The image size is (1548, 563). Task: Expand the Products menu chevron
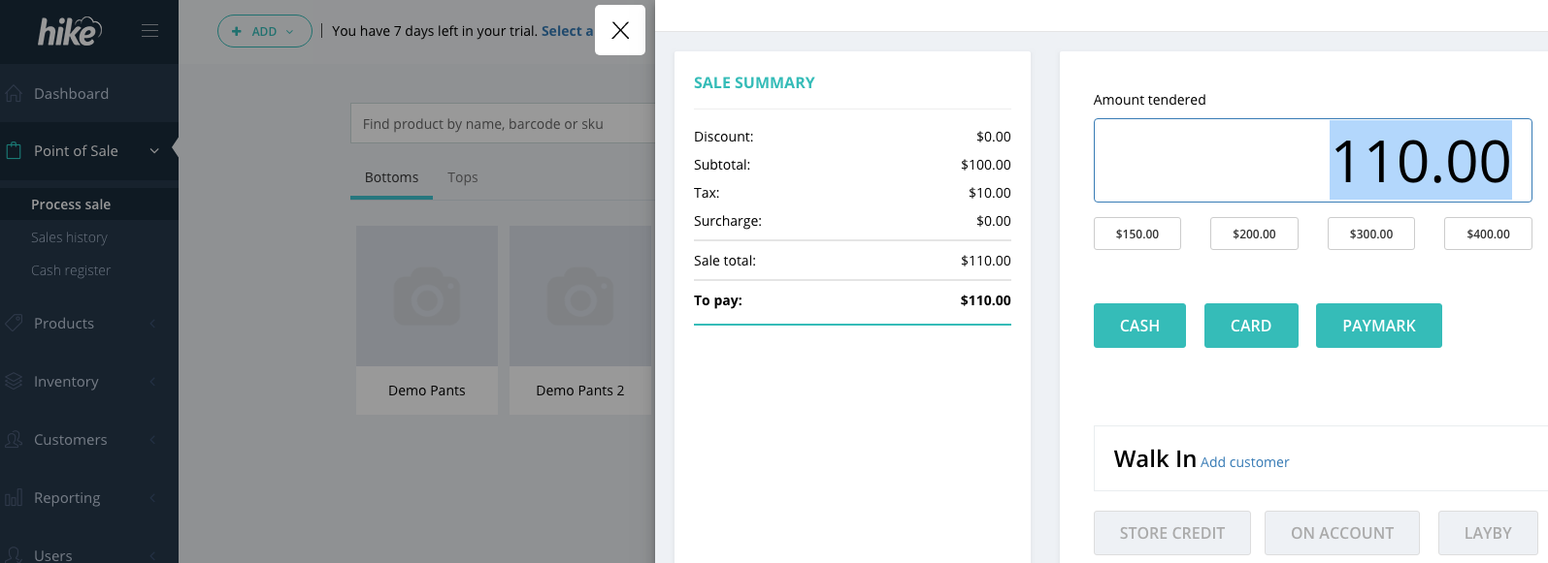pyautogui.click(x=152, y=324)
